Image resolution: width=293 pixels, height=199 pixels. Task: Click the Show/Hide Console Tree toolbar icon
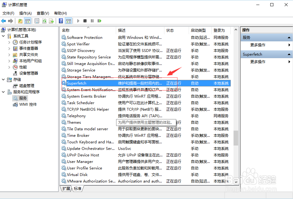pyautogui.click(x=28, y=21)
